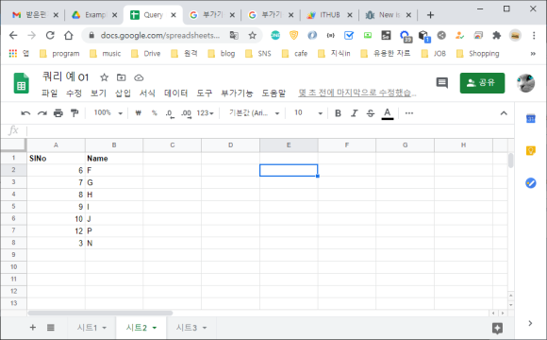The image size is (547, 340).
Task: Open Google Tasks side panel icon
Action: click(531, 183)
